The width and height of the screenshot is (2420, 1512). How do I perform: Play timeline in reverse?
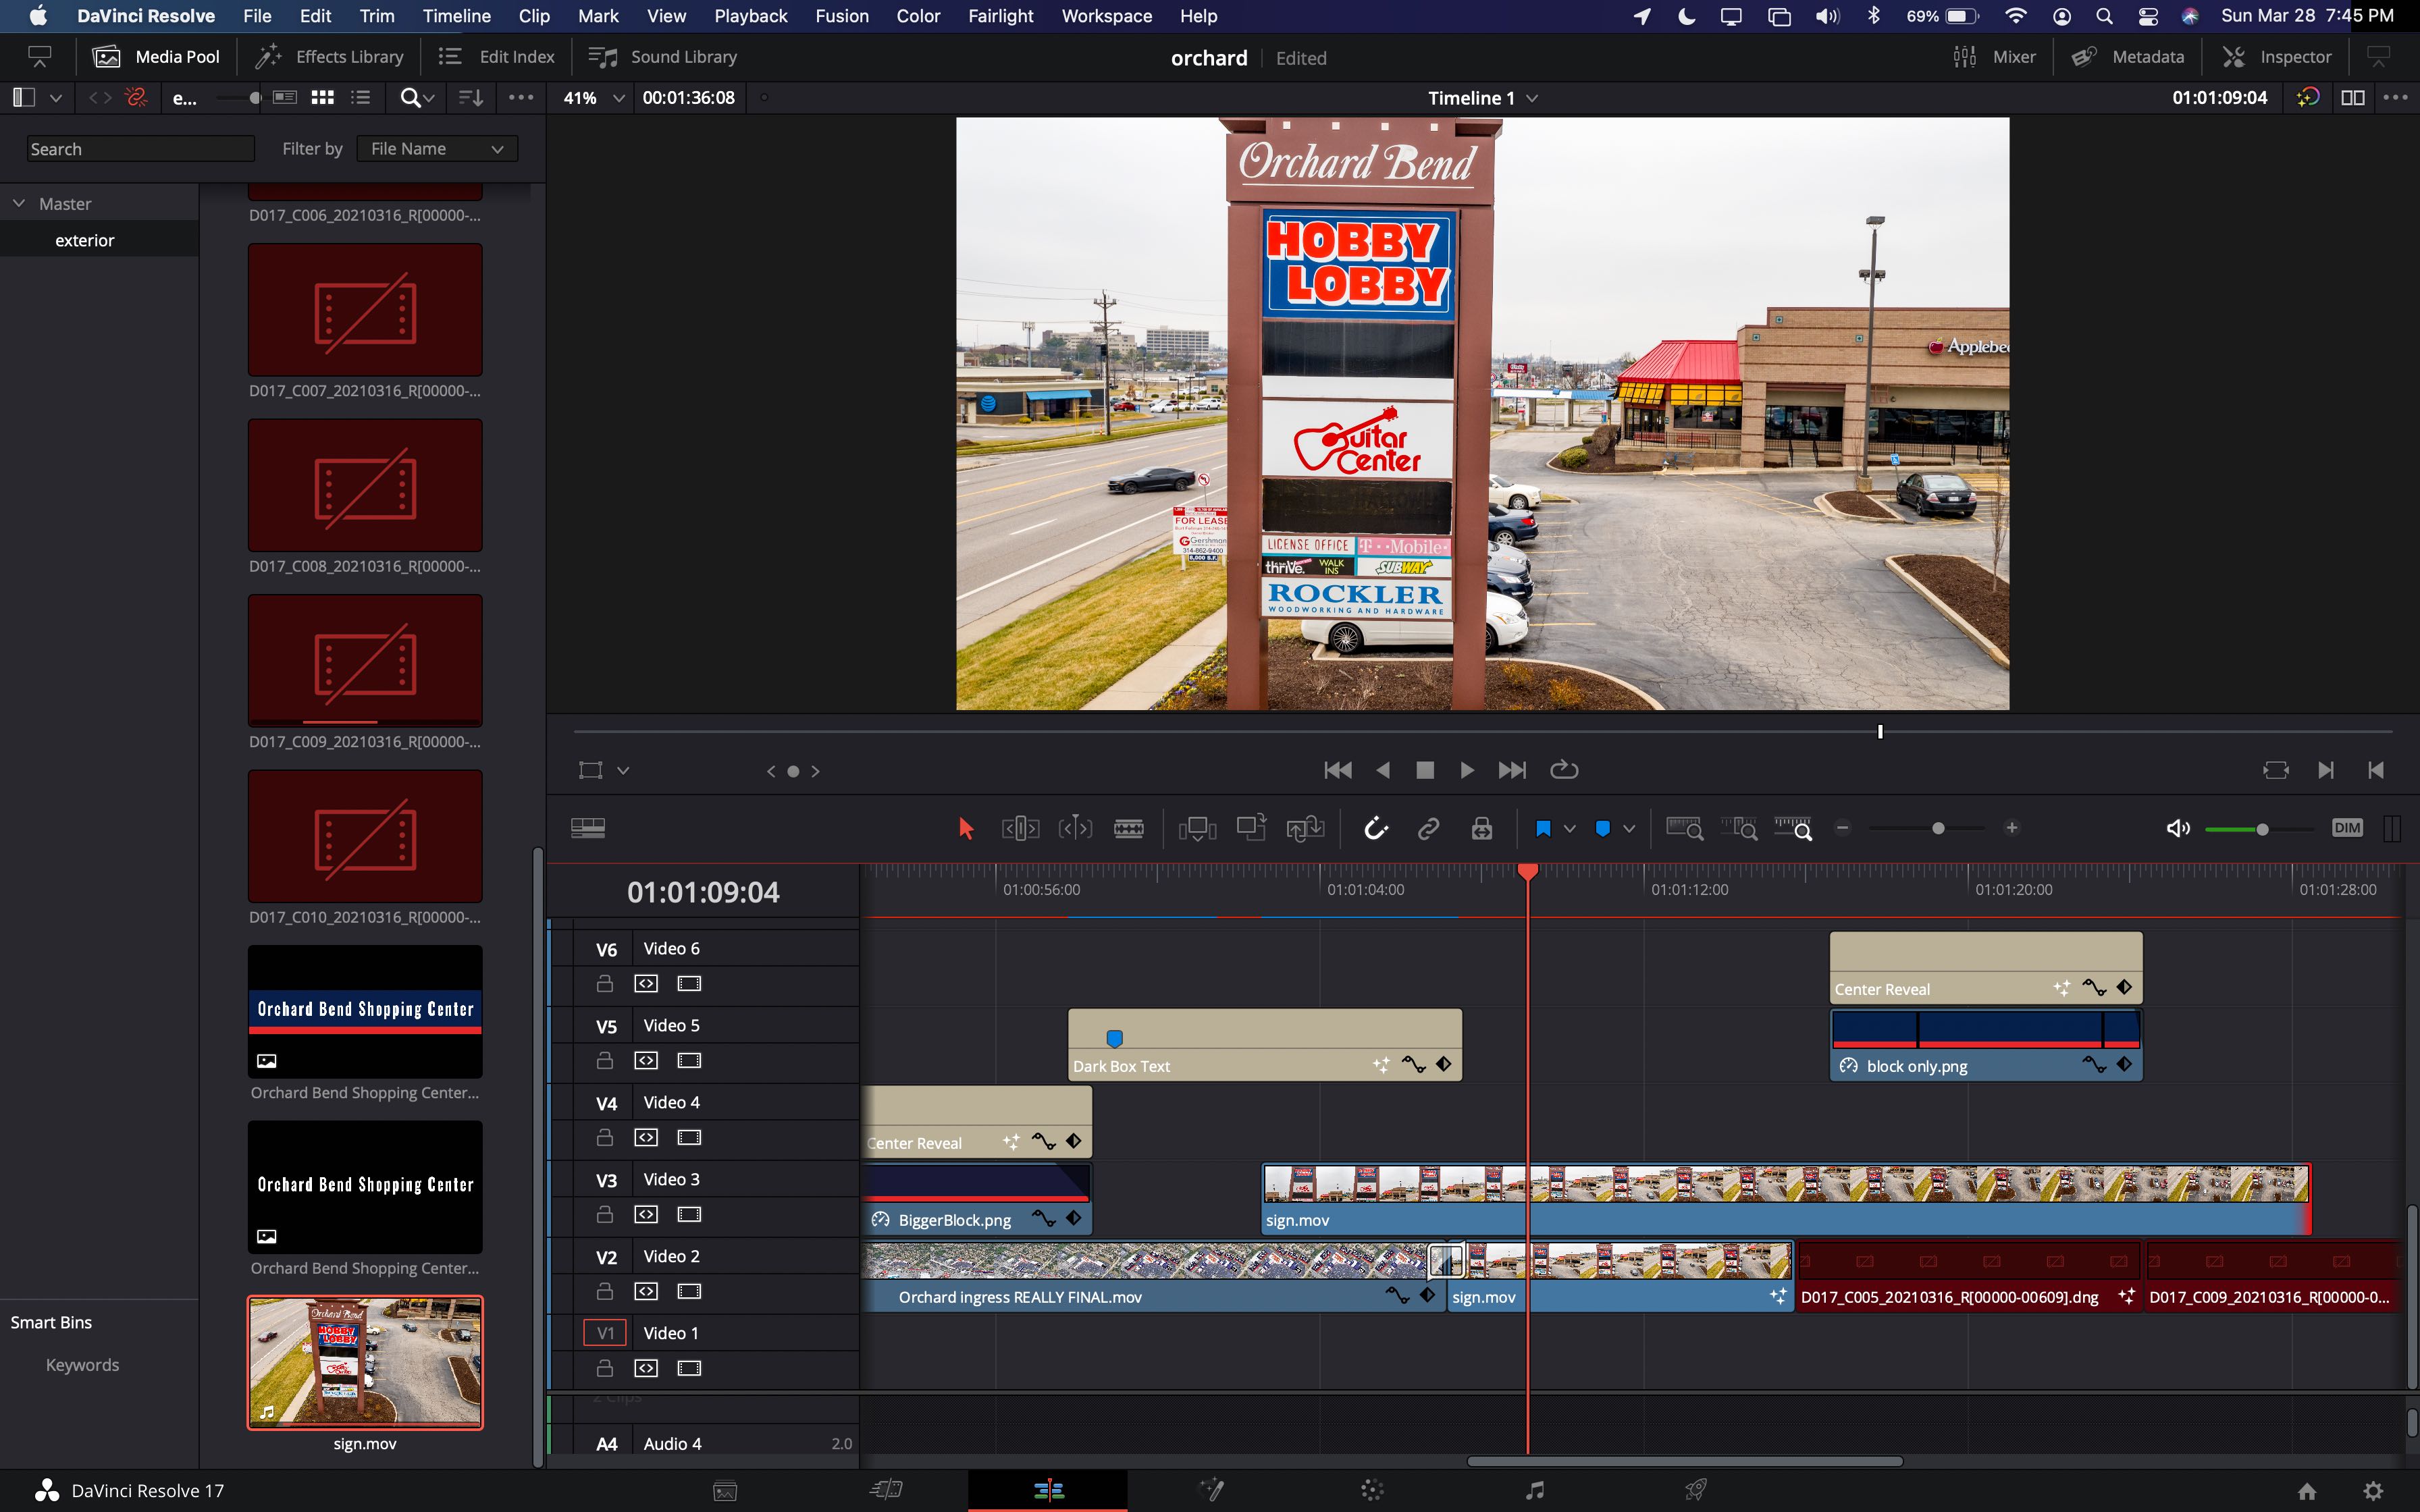(x=1383, y=770)
